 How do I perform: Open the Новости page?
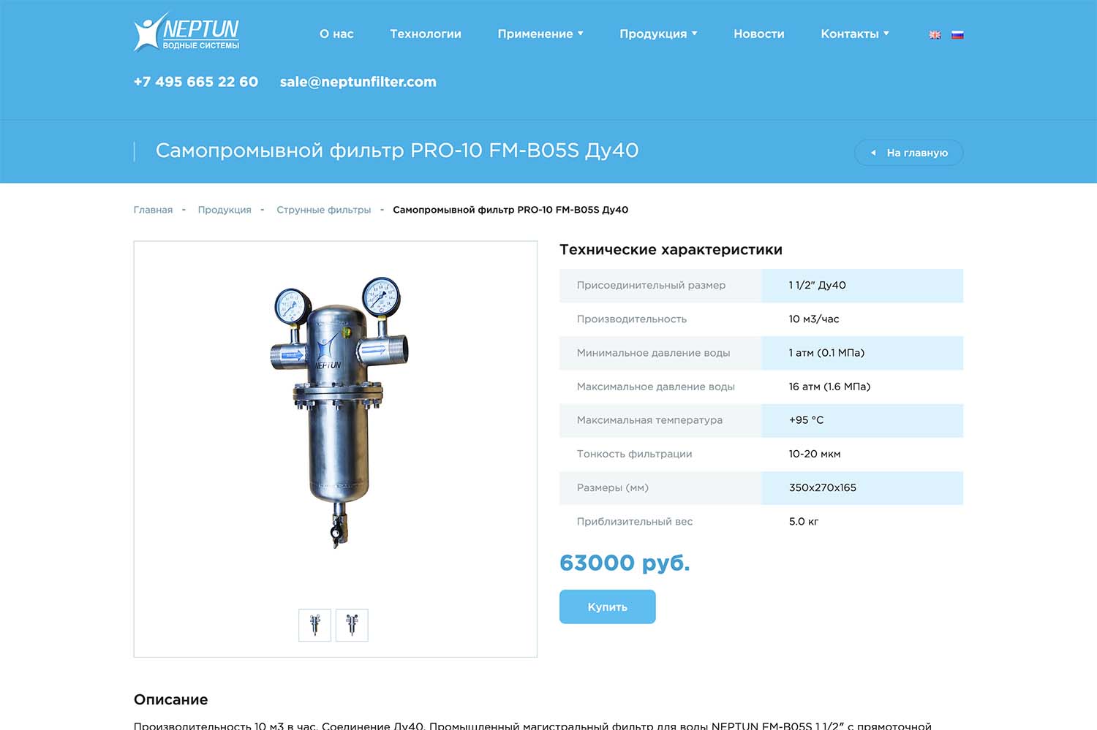(759, 34)
